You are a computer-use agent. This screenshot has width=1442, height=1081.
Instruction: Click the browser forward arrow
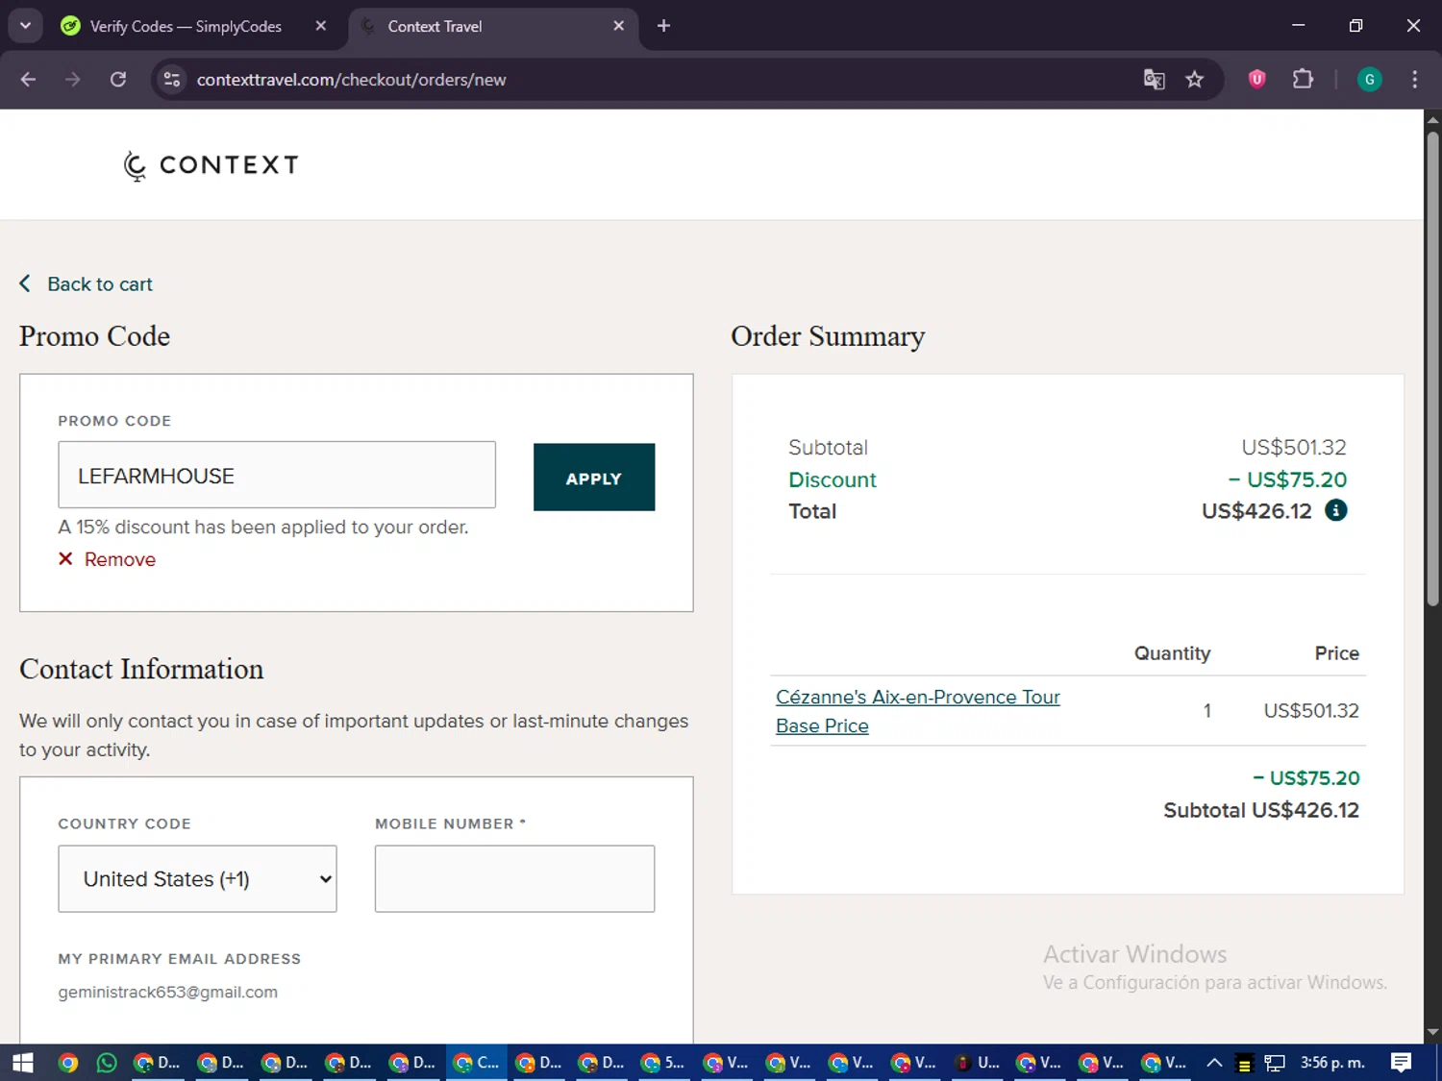tap(73, 80)
